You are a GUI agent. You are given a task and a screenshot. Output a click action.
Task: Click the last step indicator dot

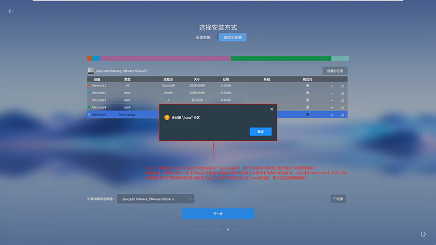[238, 230]
